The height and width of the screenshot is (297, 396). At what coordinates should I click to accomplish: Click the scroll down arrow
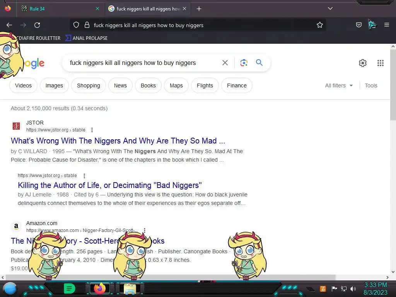click(x=393, y=272)
